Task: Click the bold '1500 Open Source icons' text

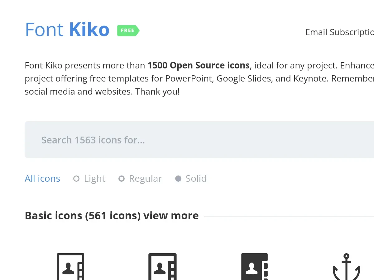Action: pyautogui.click(x=199, y=65)
